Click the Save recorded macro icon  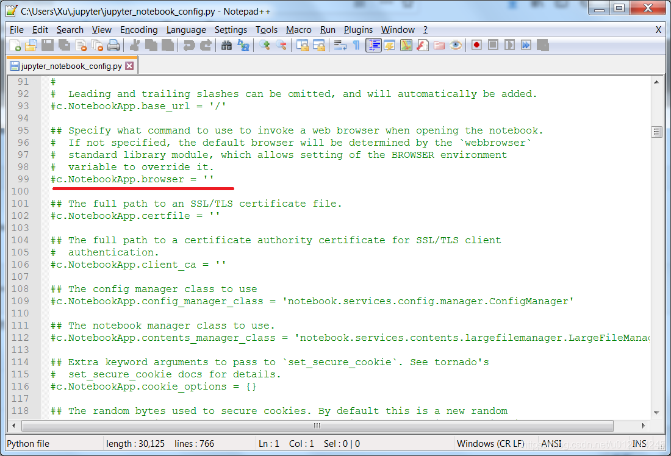coord(543,45)
